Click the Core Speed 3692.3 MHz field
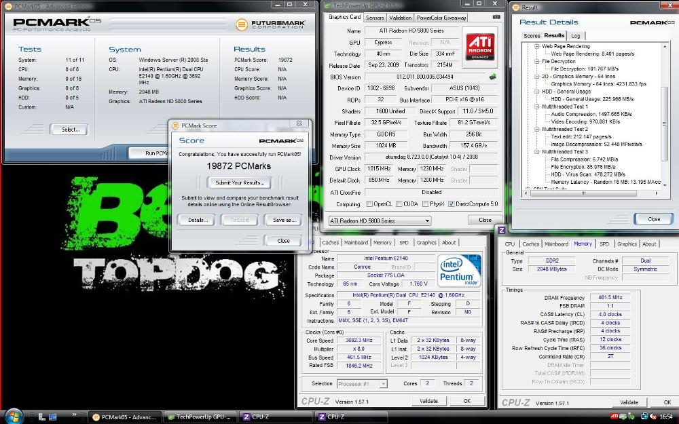 359,341
